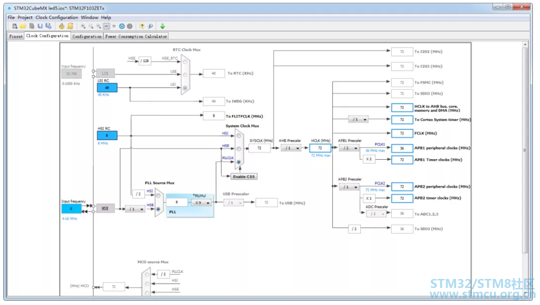Open the Project menu
Image resolution: width=540 pixels, height=305 pixels.
[x=25, y=17]
